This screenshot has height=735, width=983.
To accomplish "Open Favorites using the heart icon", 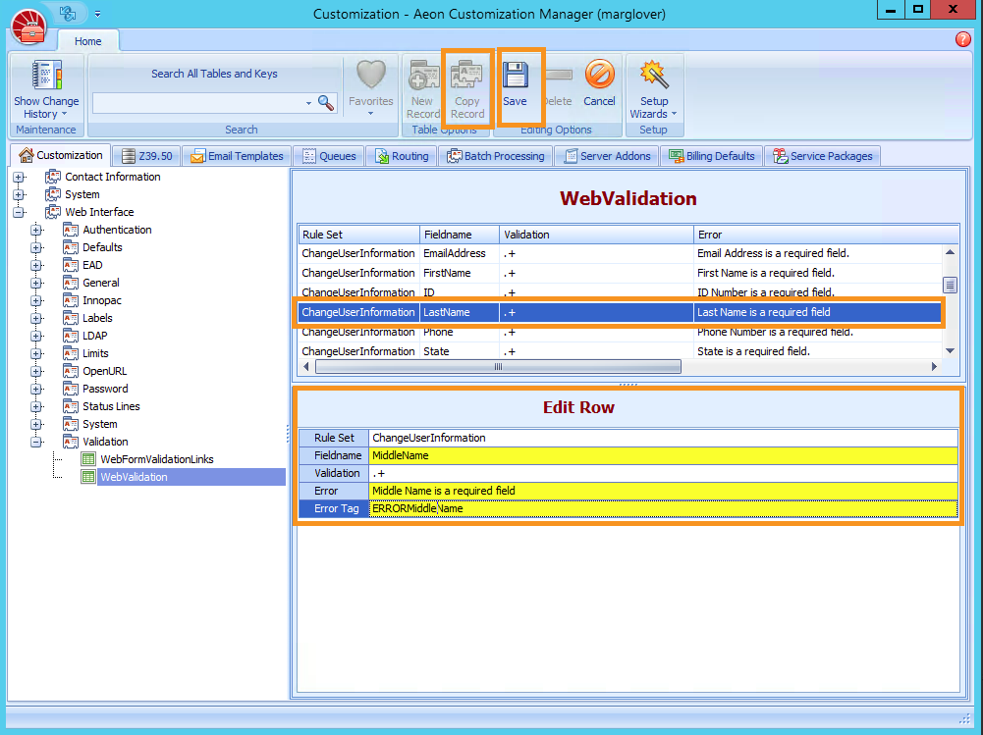I will pyautogui.click(x=370, y=79).
